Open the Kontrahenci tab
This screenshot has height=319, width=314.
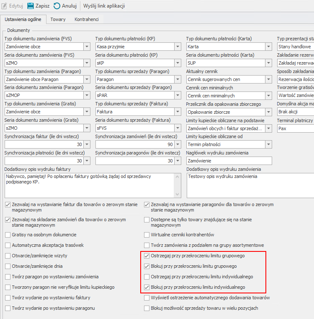coord(86,19)
